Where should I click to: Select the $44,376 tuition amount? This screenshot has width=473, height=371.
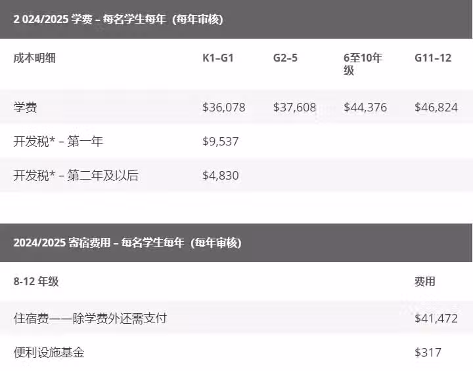(365, 107)
